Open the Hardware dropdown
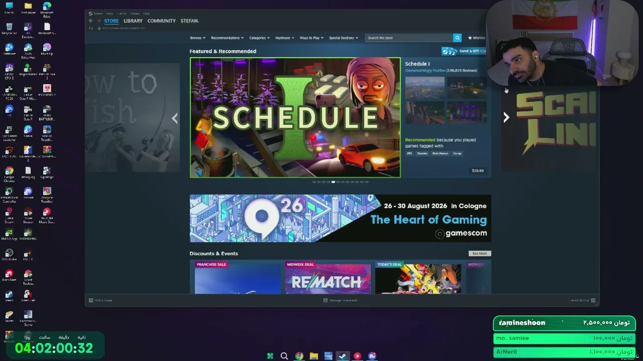643x361 pixels. click(284, 38)
